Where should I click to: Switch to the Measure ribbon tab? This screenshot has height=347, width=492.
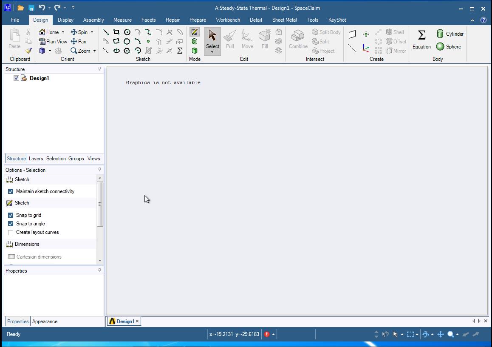[122, 20]
